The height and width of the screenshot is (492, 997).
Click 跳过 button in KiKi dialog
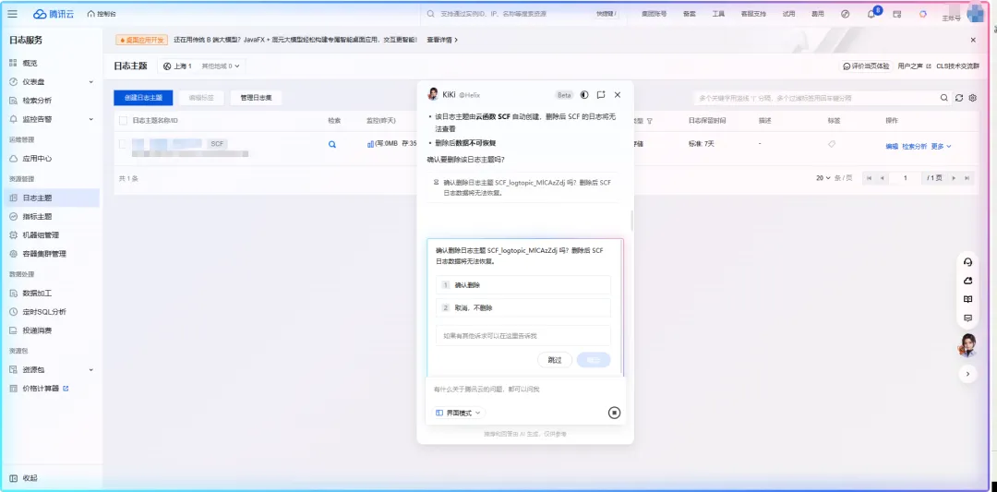(555, 360)
